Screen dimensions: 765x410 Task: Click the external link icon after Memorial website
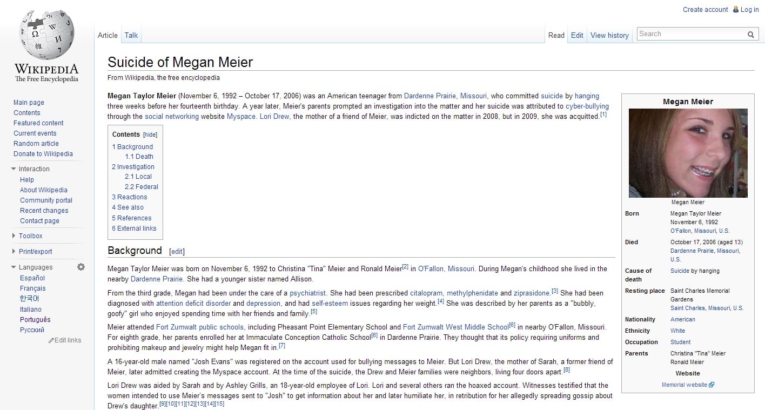712,385
